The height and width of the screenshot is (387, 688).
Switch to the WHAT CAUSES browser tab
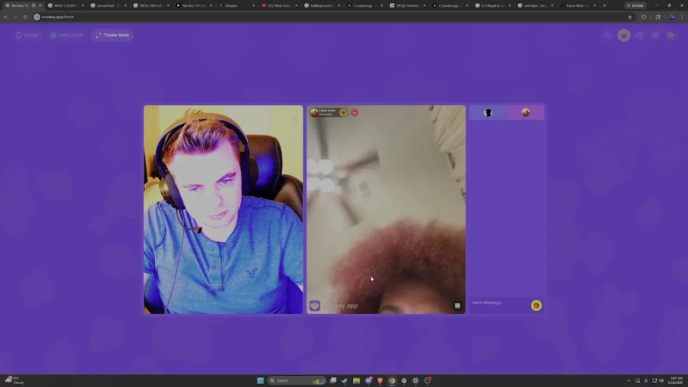click(x=65, y=5)
